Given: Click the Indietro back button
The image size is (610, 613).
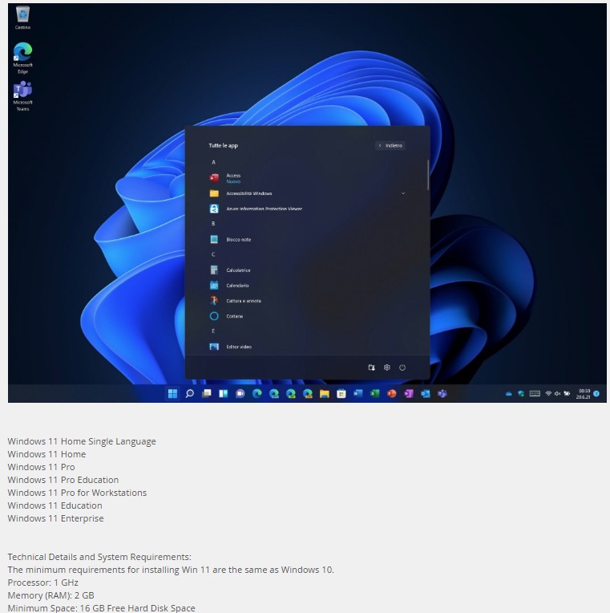Looking at the screenshot, I should pos(390,145).
